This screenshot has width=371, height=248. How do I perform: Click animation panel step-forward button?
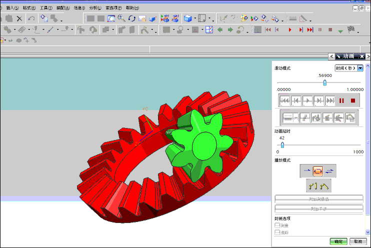318,100
